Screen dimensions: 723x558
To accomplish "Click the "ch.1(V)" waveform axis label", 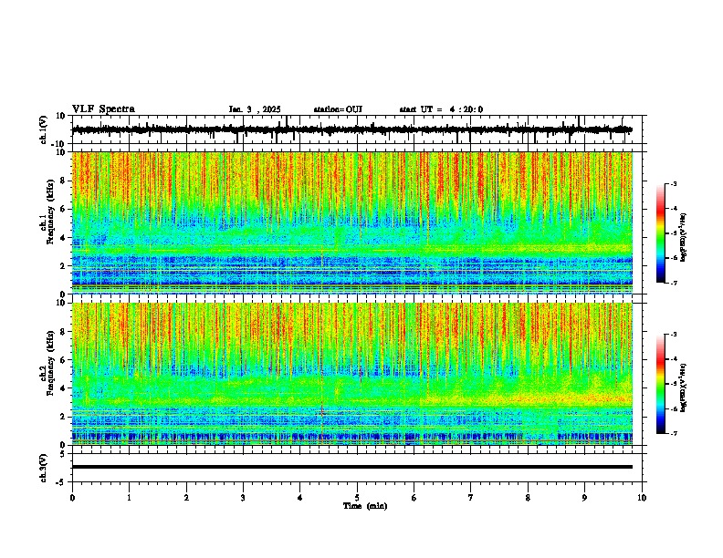I will tap(44, 129).
